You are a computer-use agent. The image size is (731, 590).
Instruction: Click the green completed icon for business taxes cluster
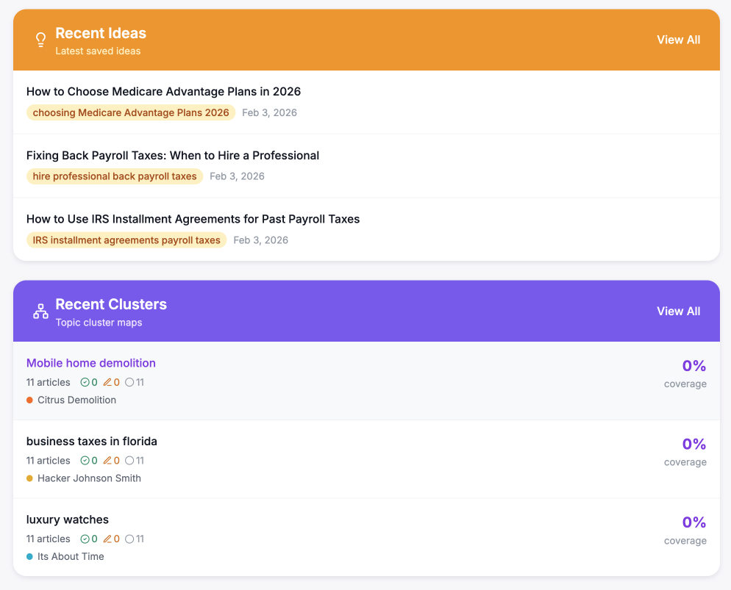tap(85, 461)
